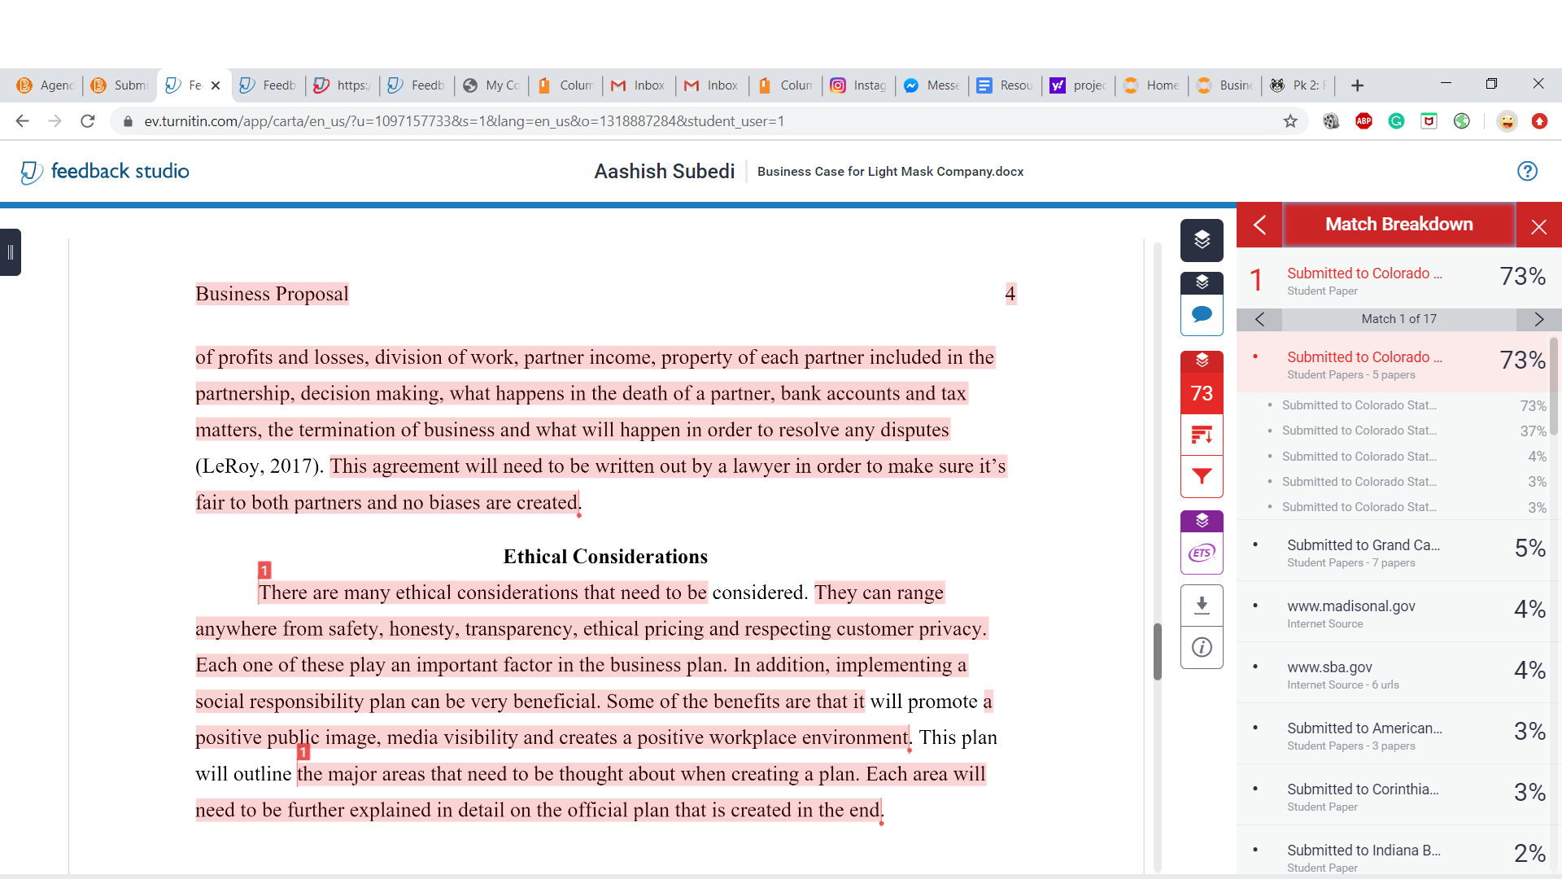The image size is (1562, 879).
Task: Open the all sources sort icon
Action: pos(1202,435)
